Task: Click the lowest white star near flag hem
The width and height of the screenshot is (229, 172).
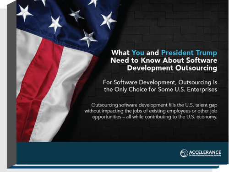Action: point(89,38)
